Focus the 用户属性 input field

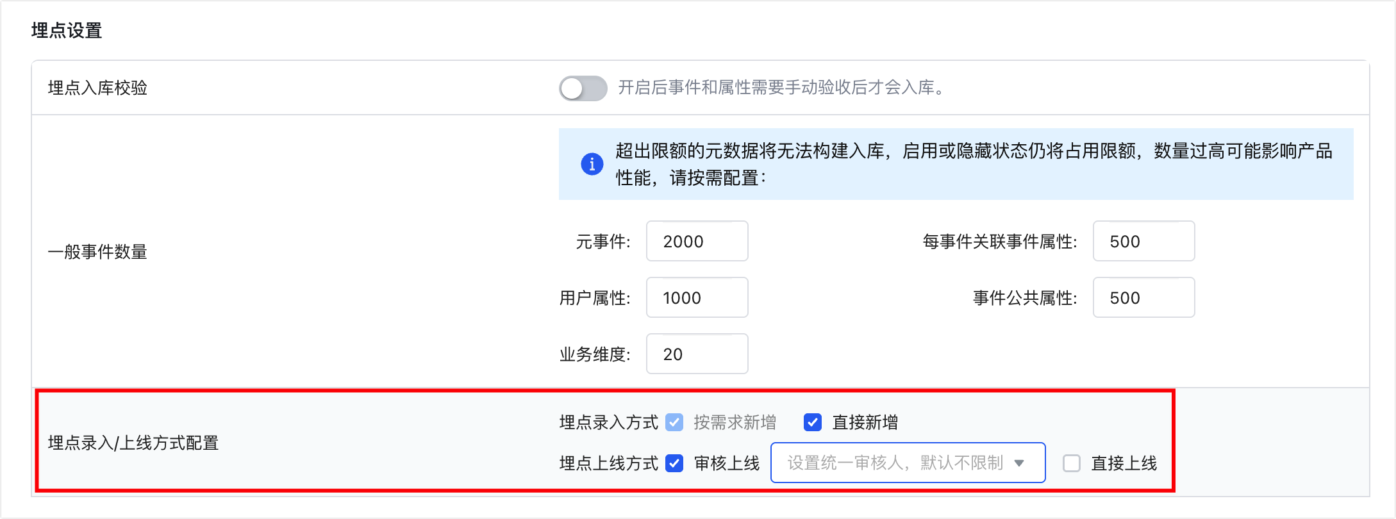(697, 298)
